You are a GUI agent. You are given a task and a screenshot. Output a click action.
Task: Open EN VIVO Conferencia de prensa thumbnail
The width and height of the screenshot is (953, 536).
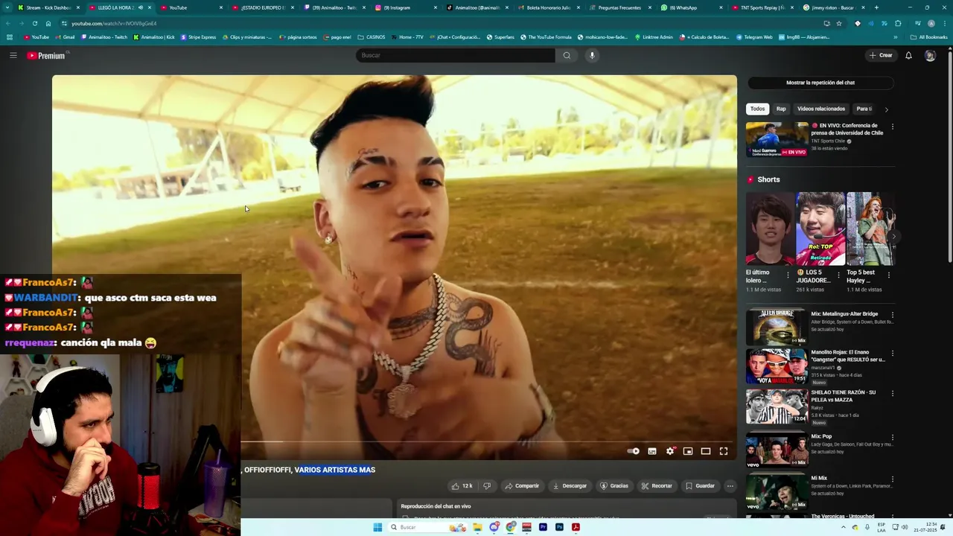pos(777,139)
